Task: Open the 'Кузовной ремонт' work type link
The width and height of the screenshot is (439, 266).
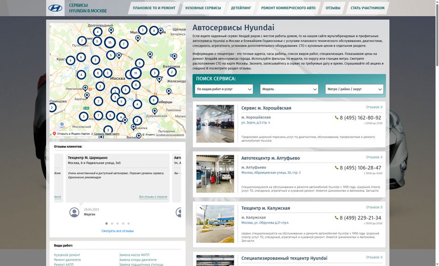Action: (x=67, y=255)
